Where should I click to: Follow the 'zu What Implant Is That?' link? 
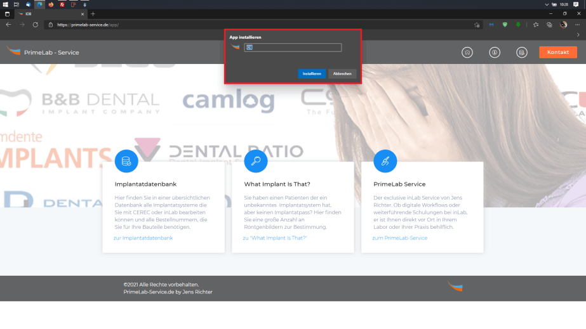click(275, 238)
